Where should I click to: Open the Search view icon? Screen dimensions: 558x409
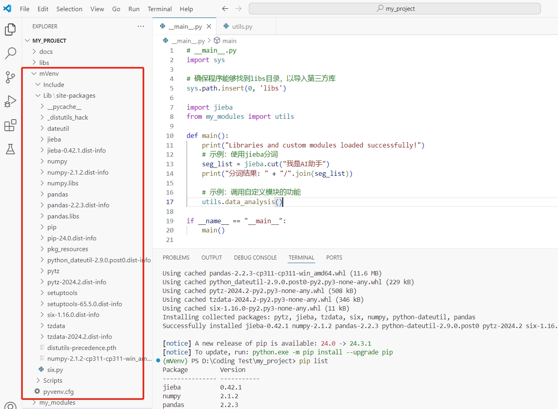pyautogui.click(x=10, y=53)
